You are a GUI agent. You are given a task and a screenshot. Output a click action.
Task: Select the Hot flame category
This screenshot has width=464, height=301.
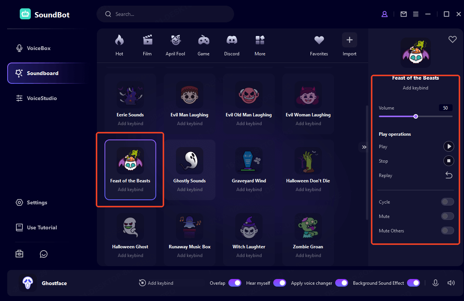(x=119, y=44)
